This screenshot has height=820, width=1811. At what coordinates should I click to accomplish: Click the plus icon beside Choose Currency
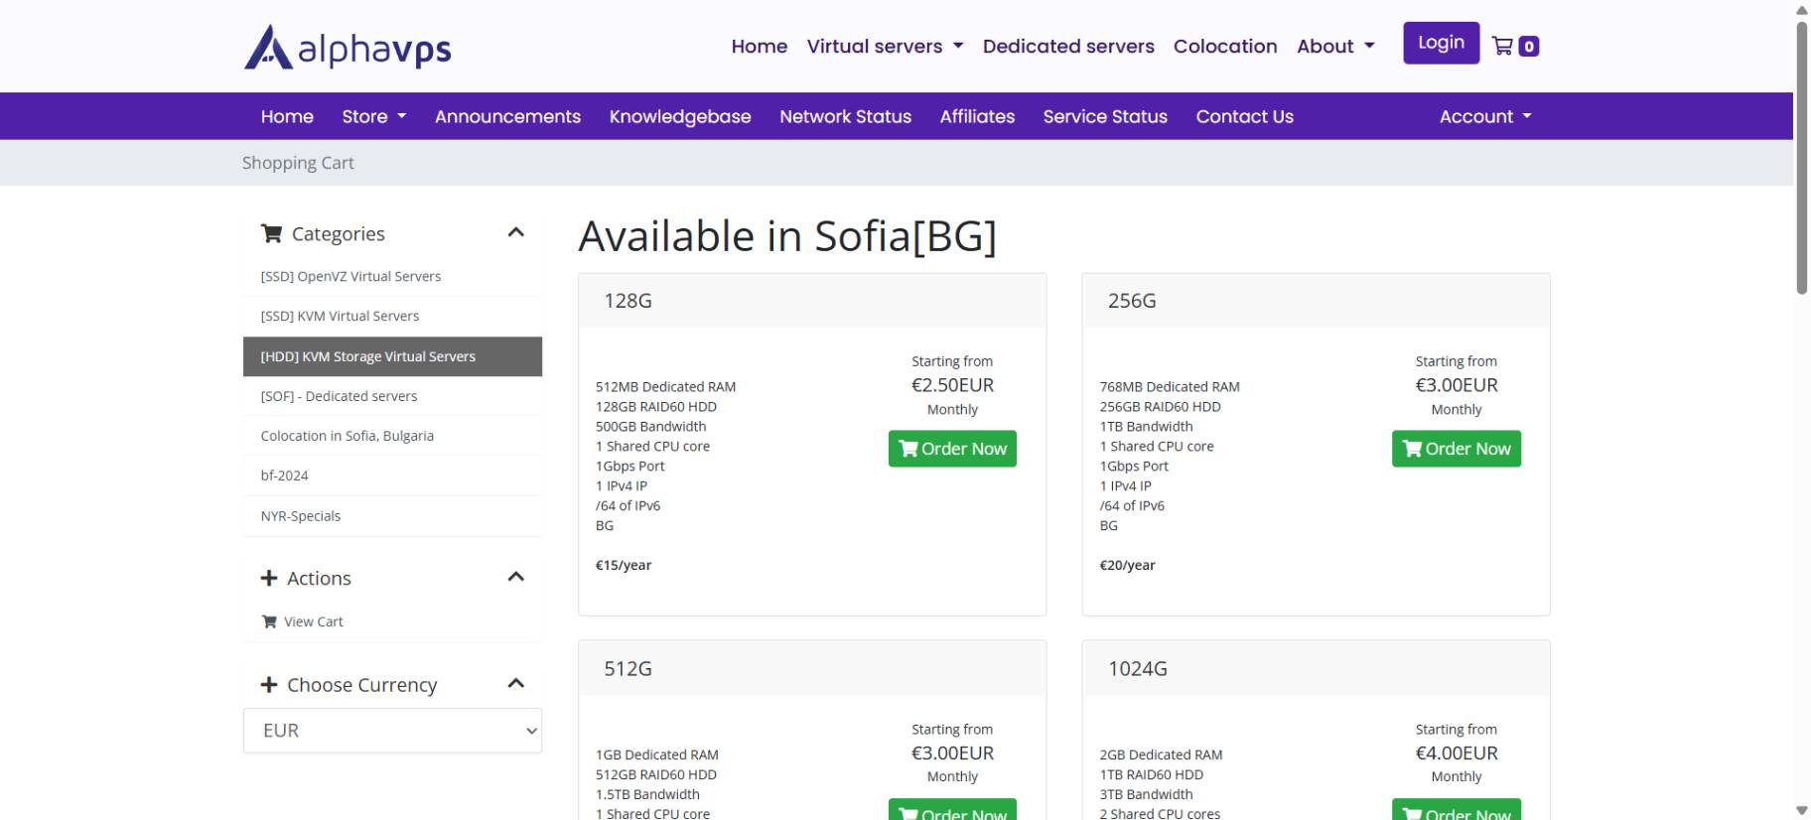[x=268, y=685]
